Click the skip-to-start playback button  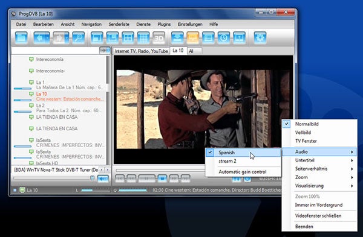click(x=120, y=179)
